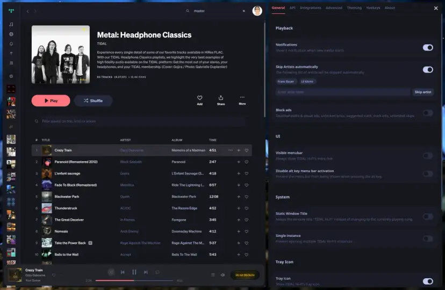Favorite Blackwater Park track heart icon
This screenshot has width=445, height=290.
click(246, 197)
